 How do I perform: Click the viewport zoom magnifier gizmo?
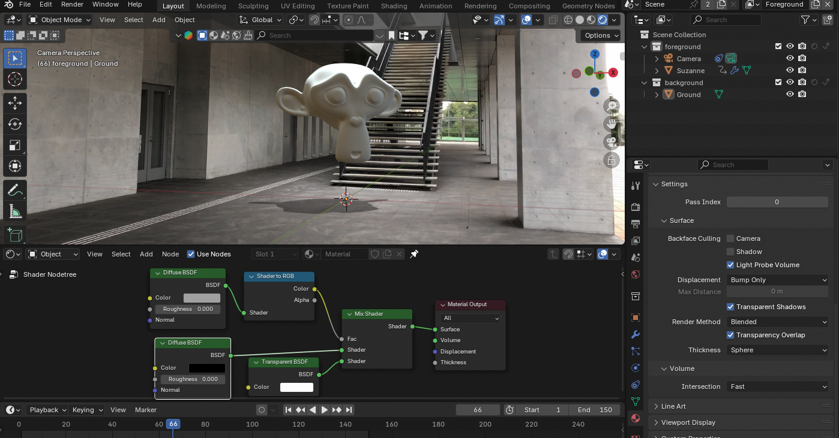coord(612,105)
